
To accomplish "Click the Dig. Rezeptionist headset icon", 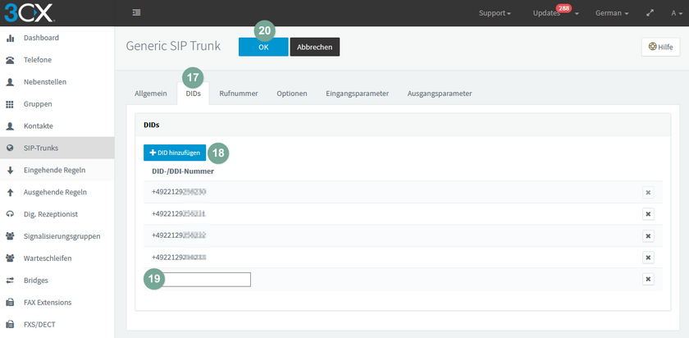I will (x=10, y=214).
